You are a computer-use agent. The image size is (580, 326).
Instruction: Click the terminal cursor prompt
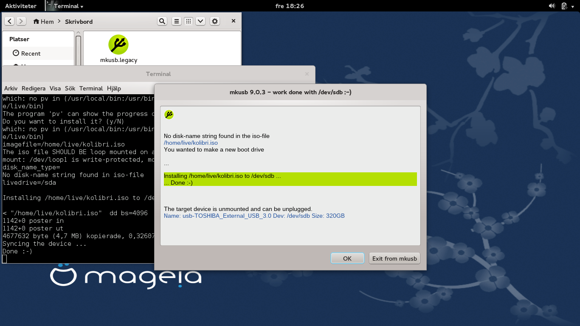click(x=5, y=259)
